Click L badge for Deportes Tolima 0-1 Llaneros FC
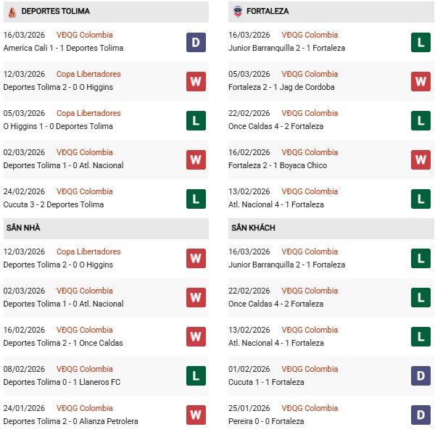 coord(196,376)
